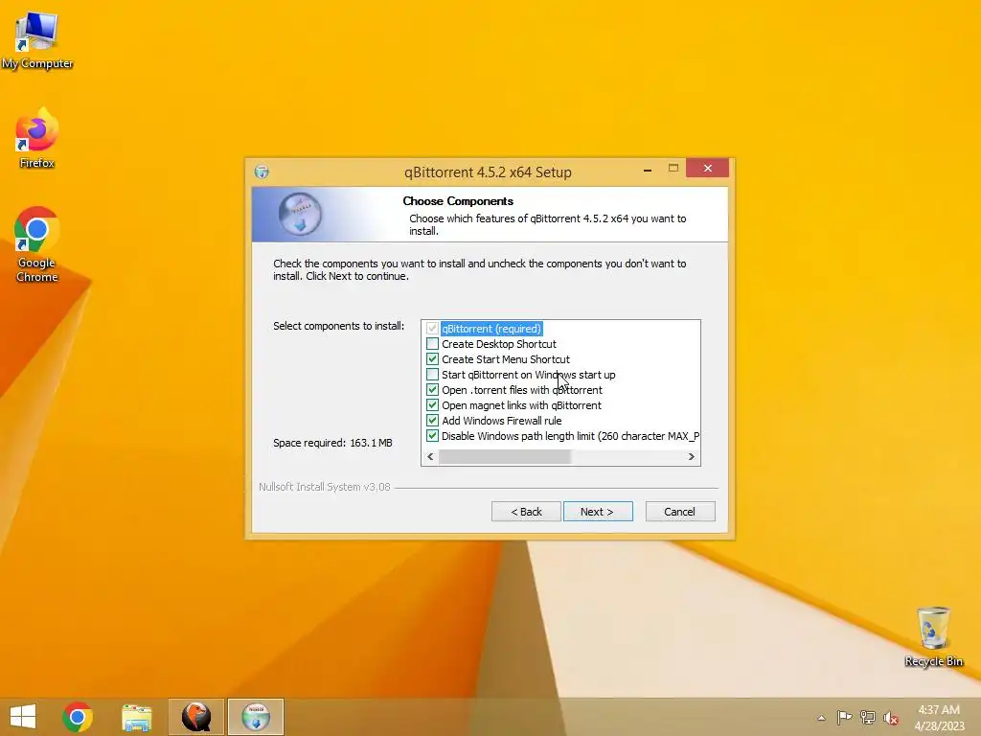Select the qBittorrent installer taskbar button

click(256, 717)
